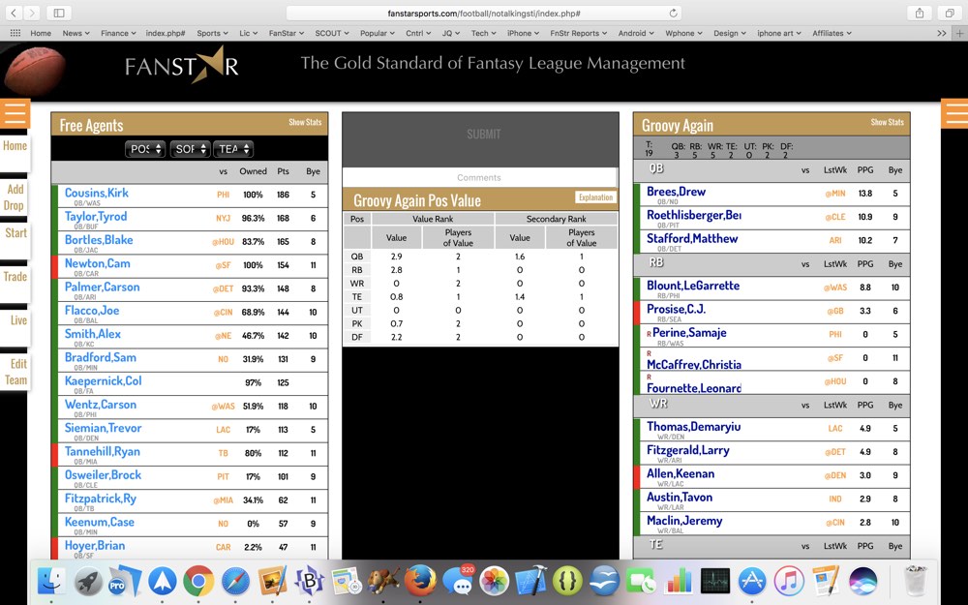Select roster player Blount, LeGarrette
The width and height of the screenshot is (968, 605).
click(693, 286)
